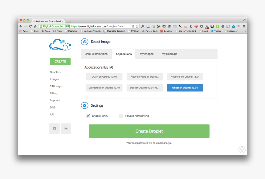Open the Billing sidebar link
Viewport: 265px width, 179px height.
tap(54, 93)
